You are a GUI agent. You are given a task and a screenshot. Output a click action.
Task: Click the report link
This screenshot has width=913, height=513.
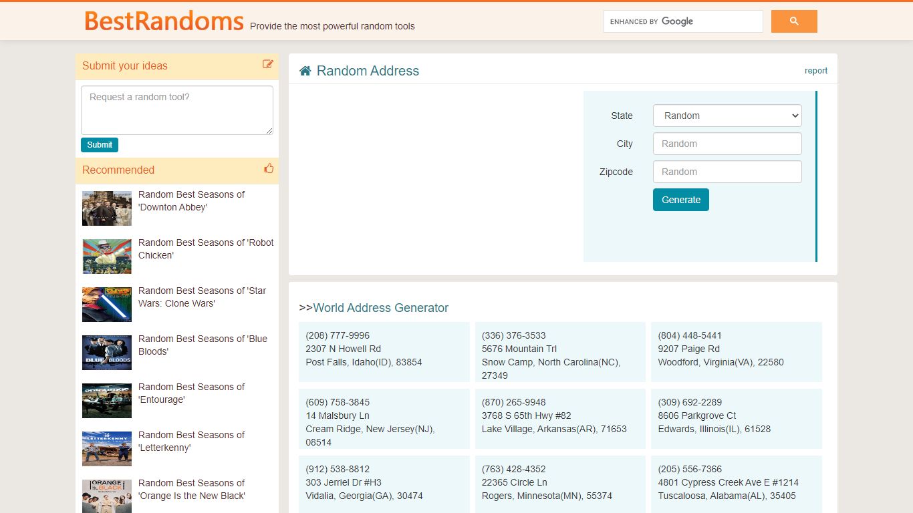816,71
